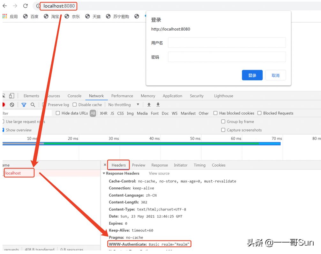Click the site info icon in address bar

(x=38, y=6)
